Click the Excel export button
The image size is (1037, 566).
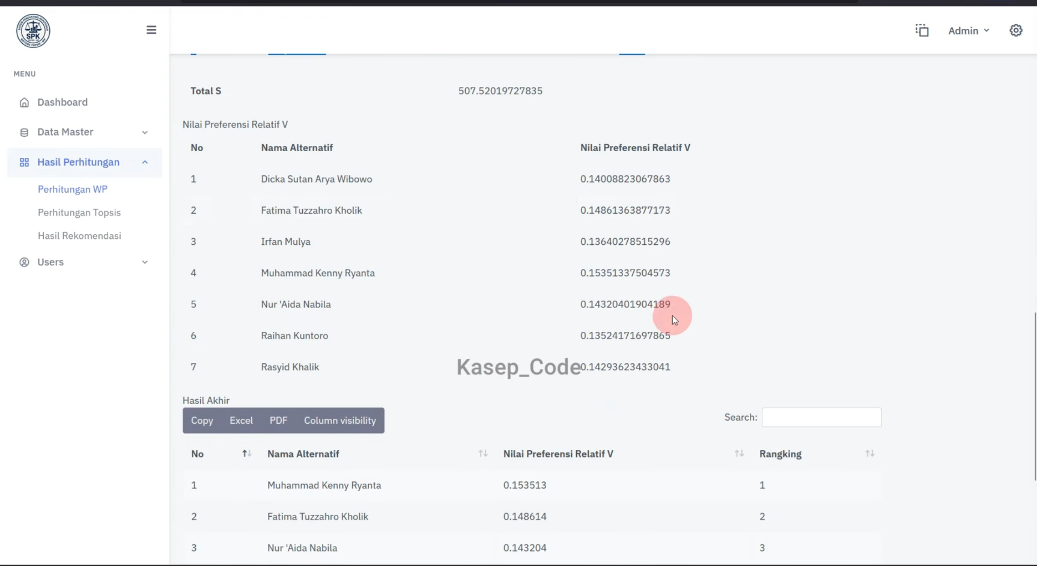pos(241,420)
